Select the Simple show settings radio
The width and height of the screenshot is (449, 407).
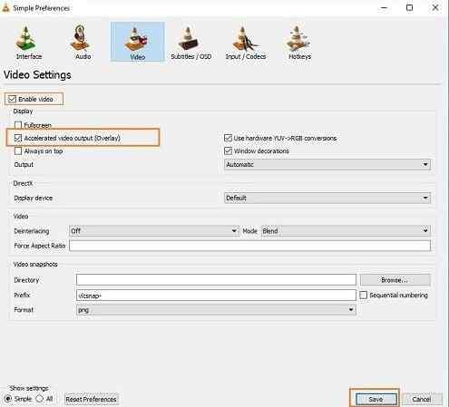click(8, 399)
